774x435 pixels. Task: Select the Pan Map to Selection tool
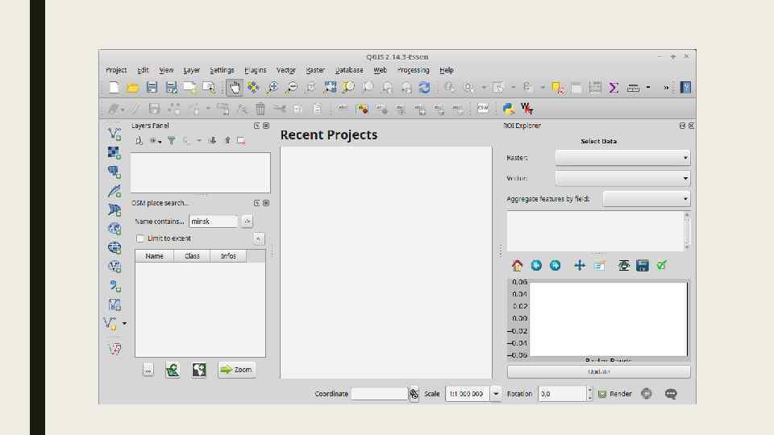coord(253,88)
